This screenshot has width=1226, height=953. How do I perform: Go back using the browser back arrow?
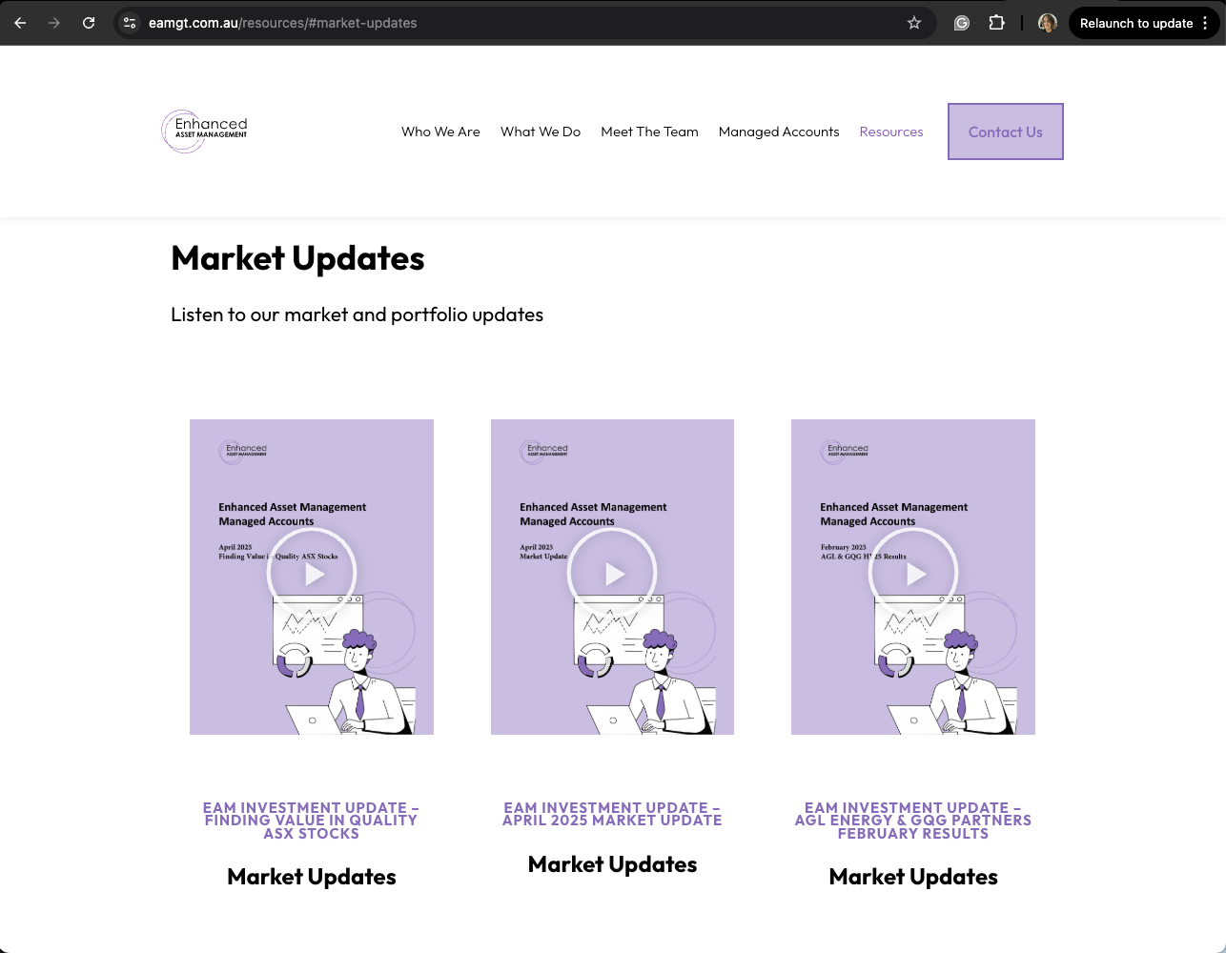point(20,23)
